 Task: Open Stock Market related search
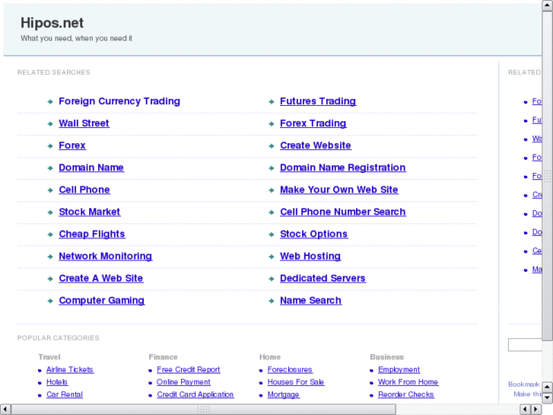pyautogui.click(x=90, y=212)
